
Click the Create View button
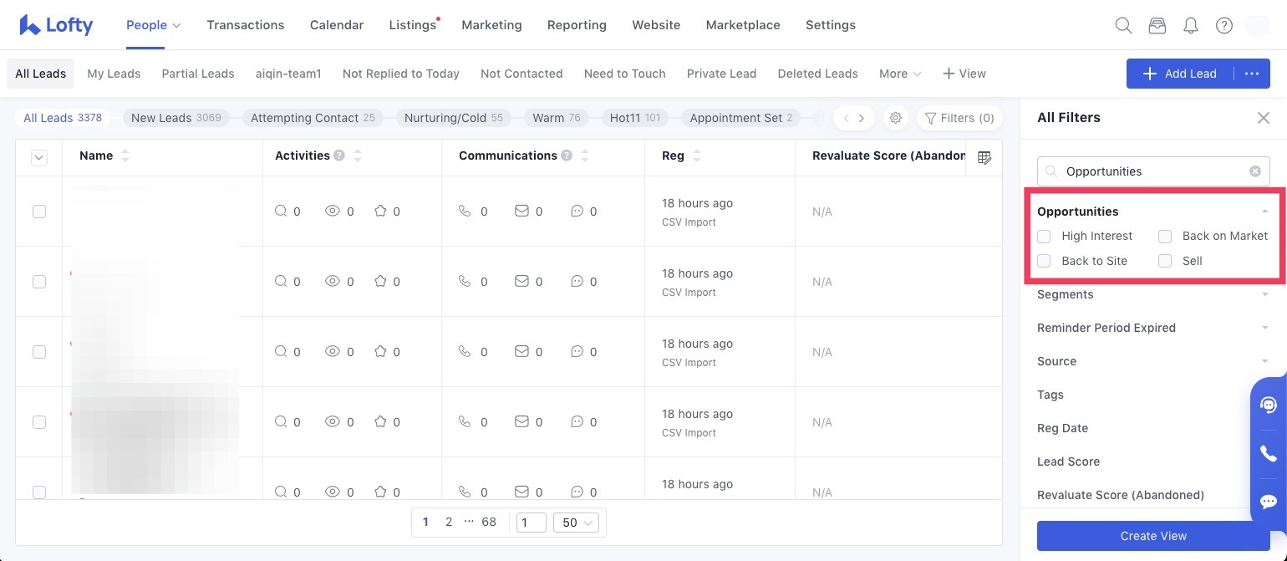pos(1153,536)
